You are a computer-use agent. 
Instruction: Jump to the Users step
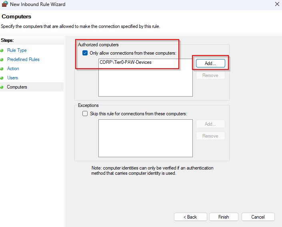click(12, 78)
